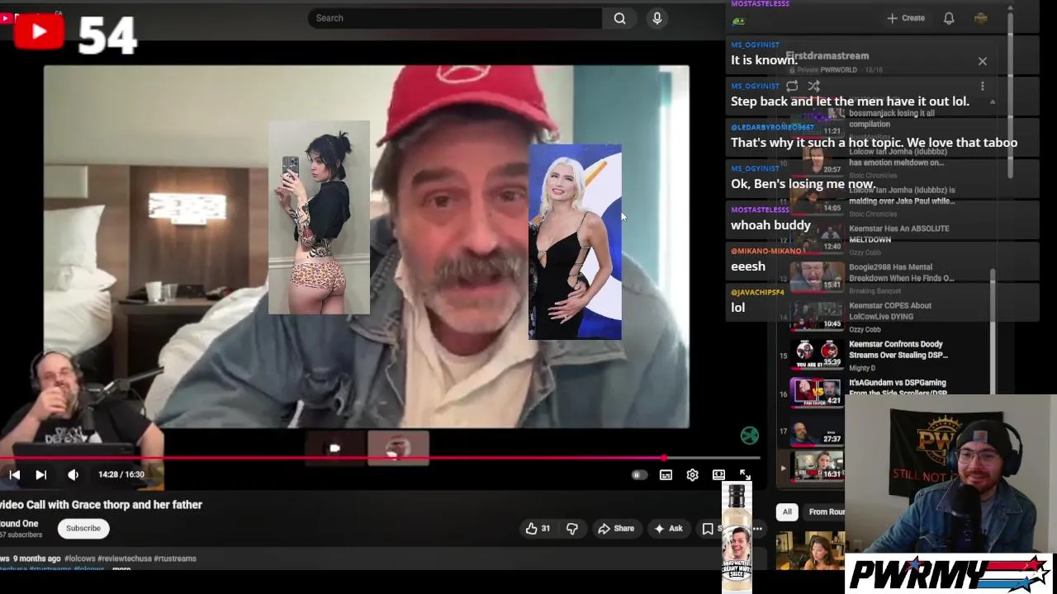Open currently playing 16:31 playlist thumbnail
This screenshot has height=594, width=1057.
[817, 465]
